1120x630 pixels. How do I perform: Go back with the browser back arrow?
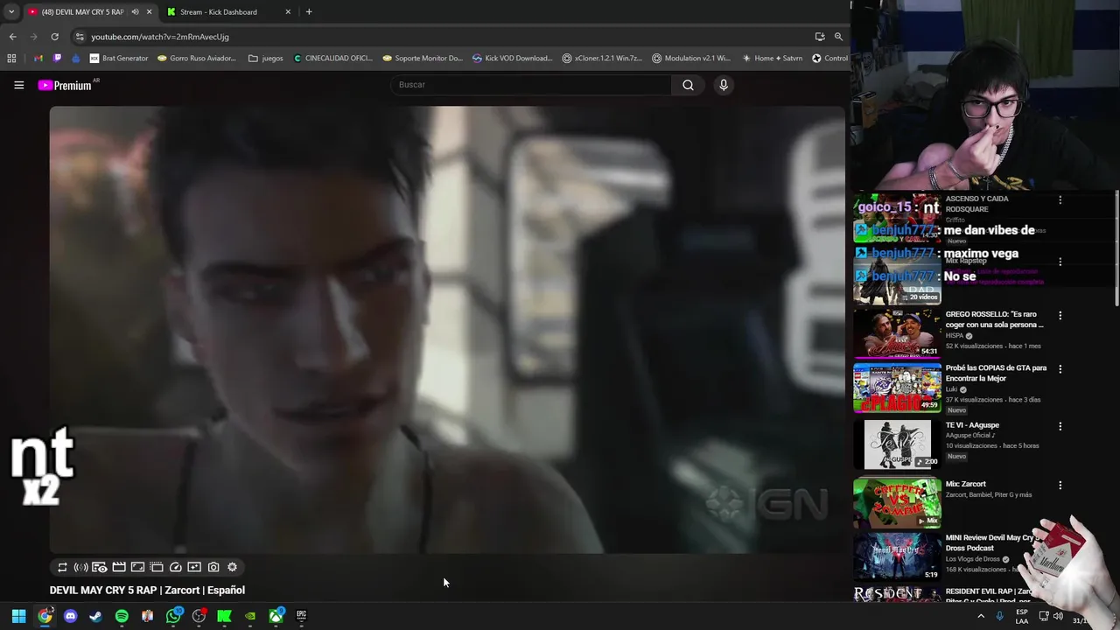coord(12,37)
